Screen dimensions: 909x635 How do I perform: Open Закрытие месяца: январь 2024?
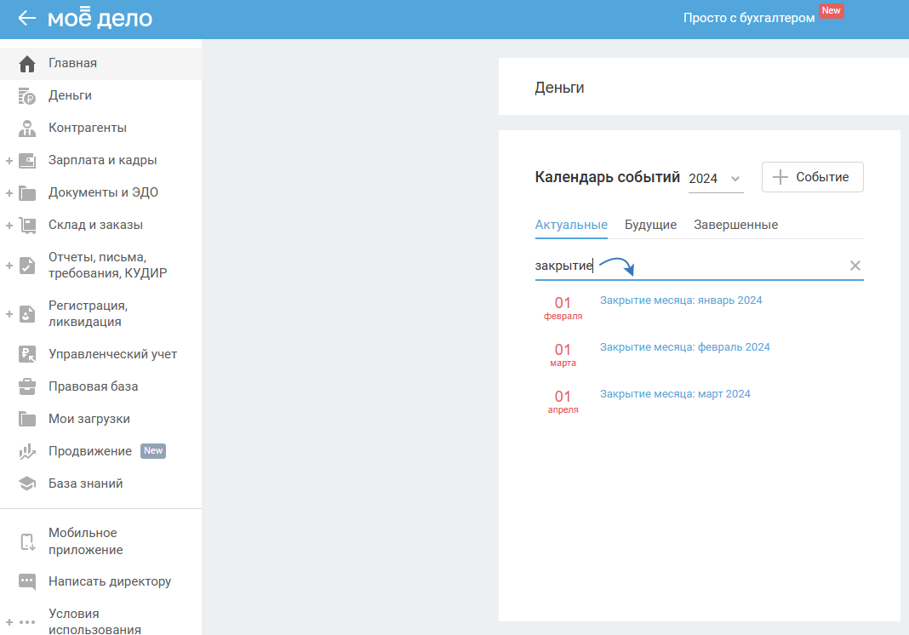click(681, 300)
